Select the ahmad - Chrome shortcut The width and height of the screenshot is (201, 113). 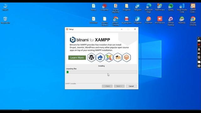[x=116, y=21]
